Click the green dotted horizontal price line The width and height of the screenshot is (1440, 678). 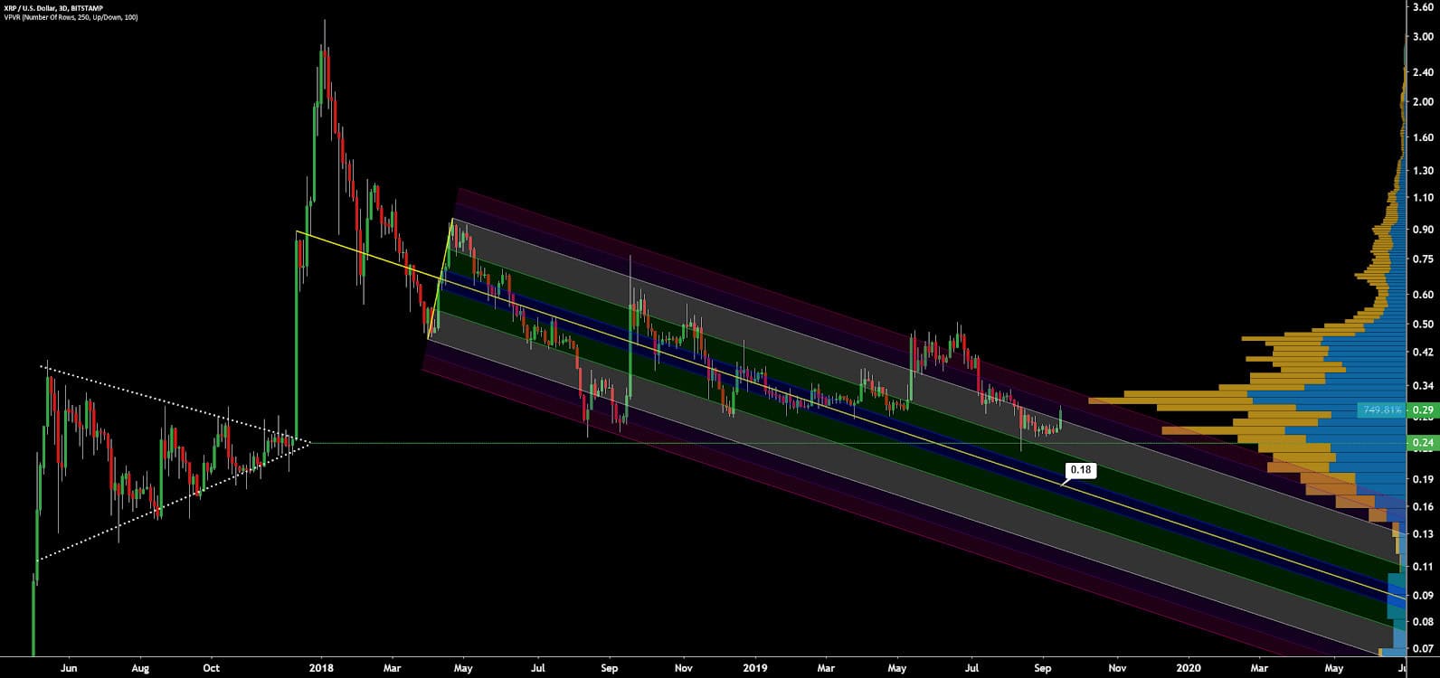(x=724, y=443)
